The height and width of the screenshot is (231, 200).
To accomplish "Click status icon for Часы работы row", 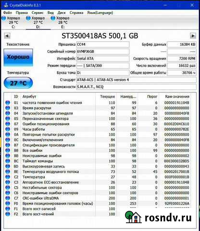I will [x=8, y=129].
